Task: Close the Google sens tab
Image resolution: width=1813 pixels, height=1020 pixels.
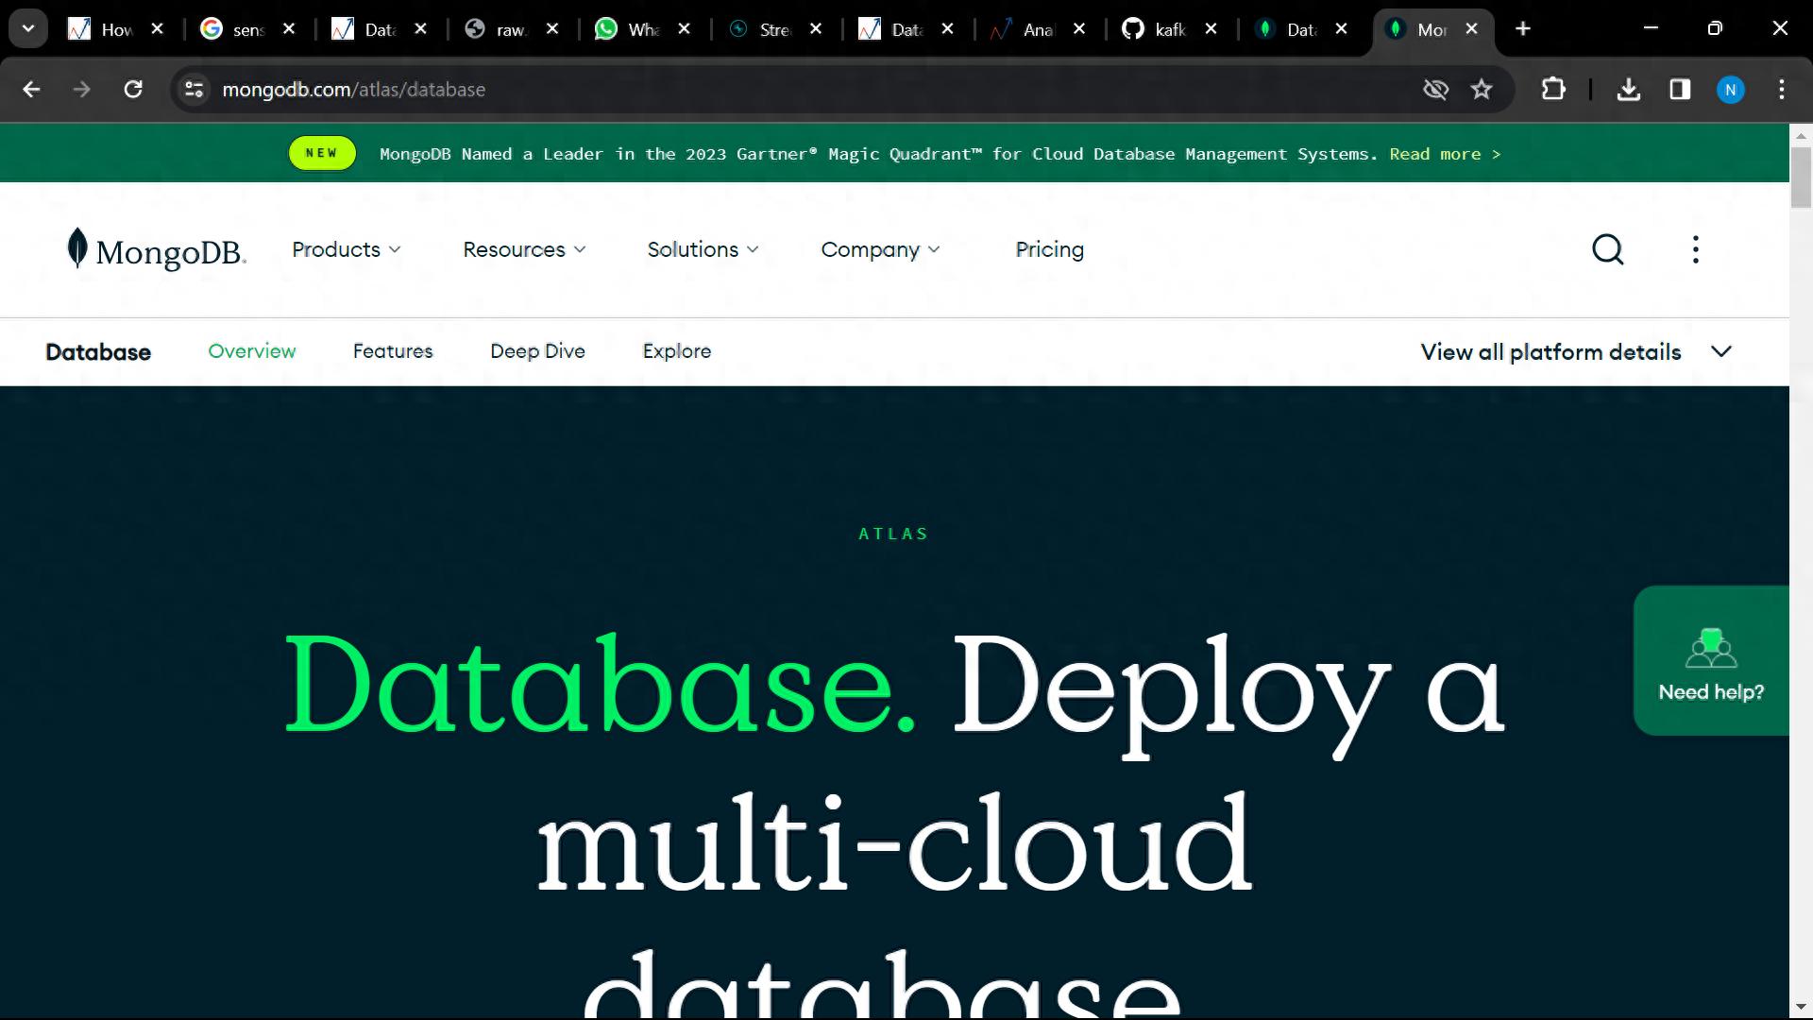Action: [289, 29]
